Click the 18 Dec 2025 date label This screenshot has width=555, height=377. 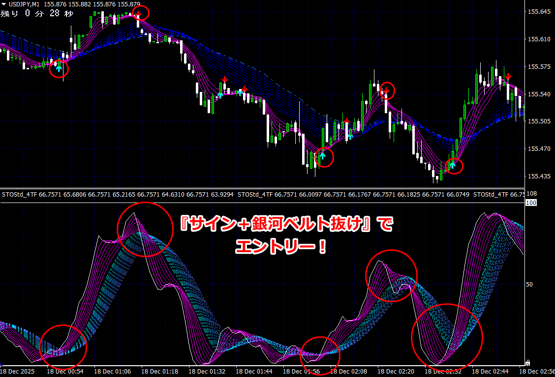click(19, 372)
